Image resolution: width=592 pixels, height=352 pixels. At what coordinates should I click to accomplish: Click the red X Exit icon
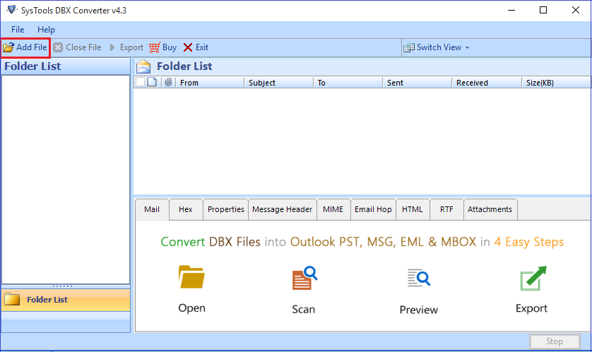pos(188,47)
